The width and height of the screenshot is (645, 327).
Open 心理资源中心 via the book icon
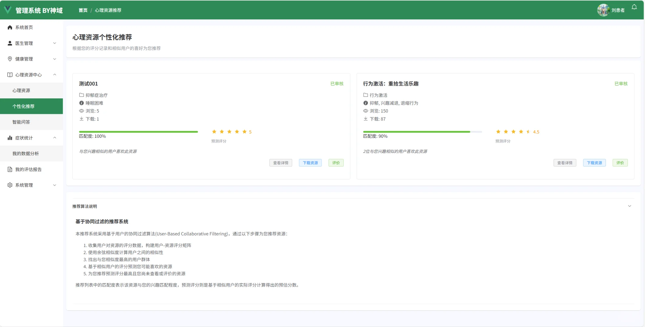(9, 74)
